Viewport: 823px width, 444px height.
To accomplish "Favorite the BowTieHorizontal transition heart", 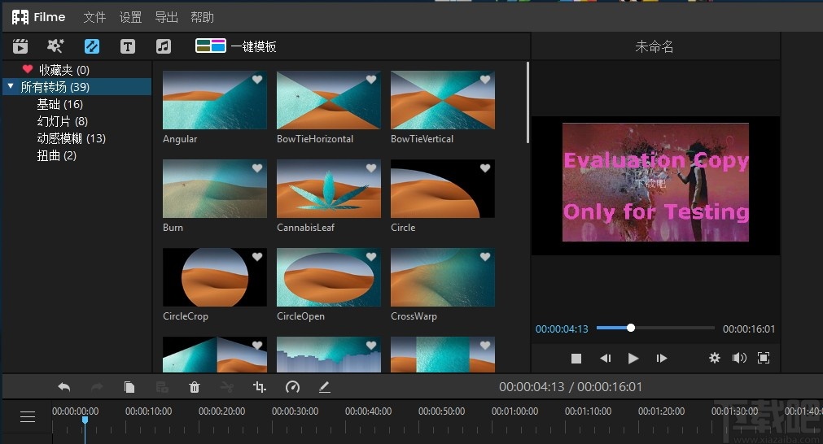I will (x=371, y=79).
